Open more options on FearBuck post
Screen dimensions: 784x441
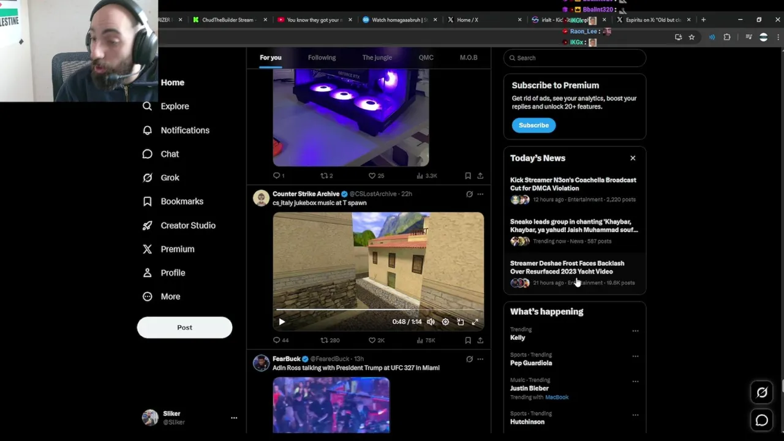(x=480, y=359)
